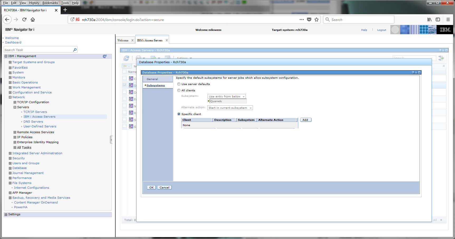Viewport: 455px width, 239px height.
Task: Toggle the select-all checkbox in servers table header
Action: [x=124, y=72]
